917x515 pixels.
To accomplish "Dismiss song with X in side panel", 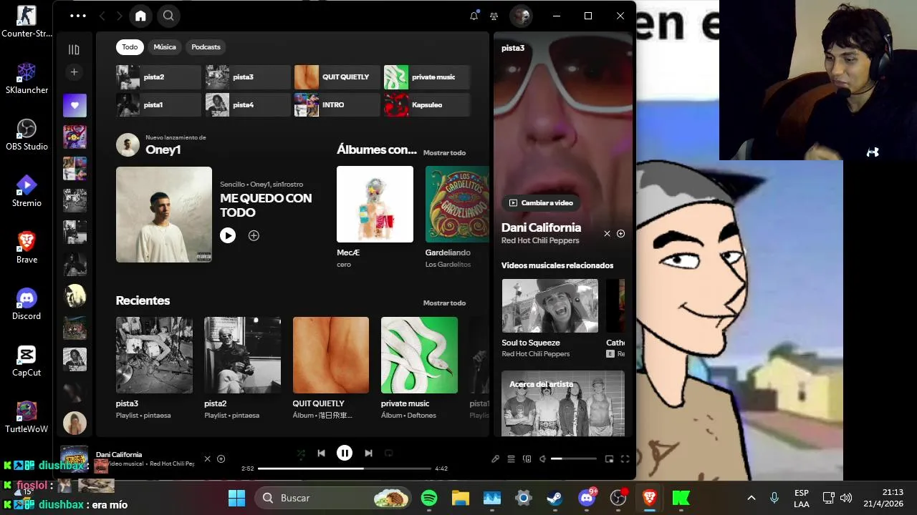I will click(607, 234).
